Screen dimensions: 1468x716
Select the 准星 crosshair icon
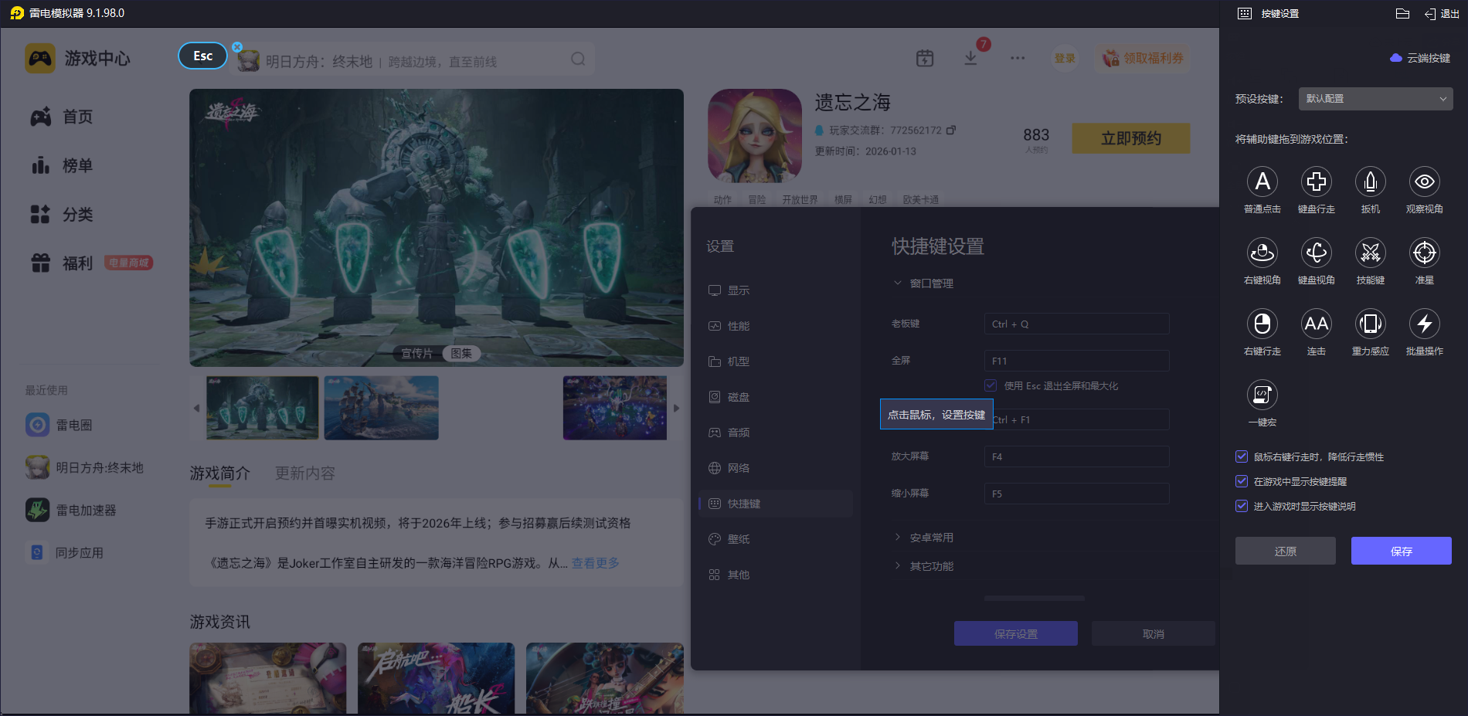pyautogui.click(x=1425, y=253)
